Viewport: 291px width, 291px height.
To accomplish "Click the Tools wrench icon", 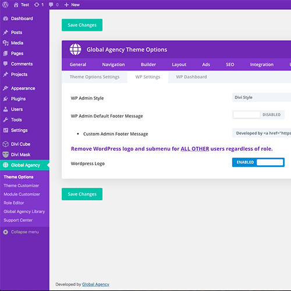I will 6,120.
